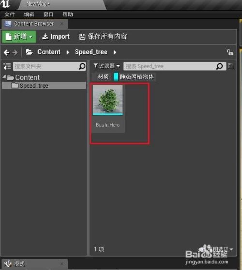The height and width of the screenshot is (270, 242).
Task: Select the Bush_Hero asset thumbnail
Action: pos(108,100)
